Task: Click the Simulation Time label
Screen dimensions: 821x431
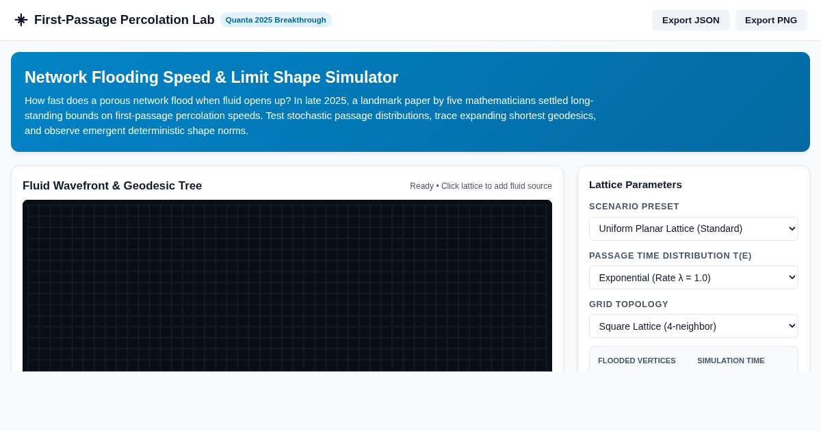Action: [731, 361]
